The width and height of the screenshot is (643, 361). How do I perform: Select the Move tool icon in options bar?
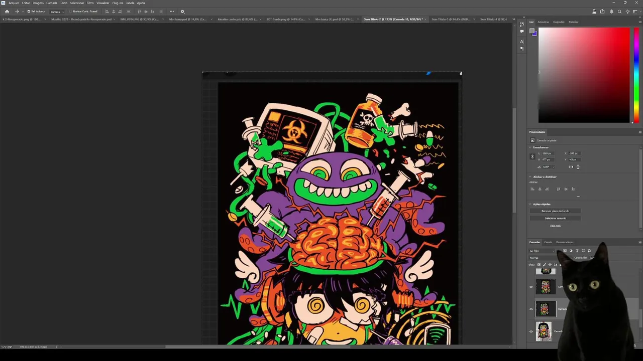tap(17, 12)
